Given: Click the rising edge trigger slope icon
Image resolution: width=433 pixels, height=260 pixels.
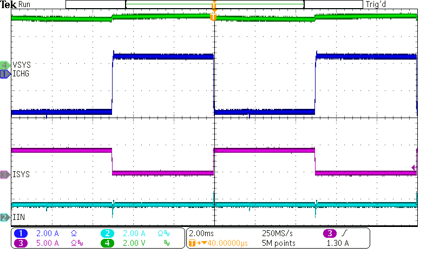Looking at the screenshot, I should (x=345, y=233).
